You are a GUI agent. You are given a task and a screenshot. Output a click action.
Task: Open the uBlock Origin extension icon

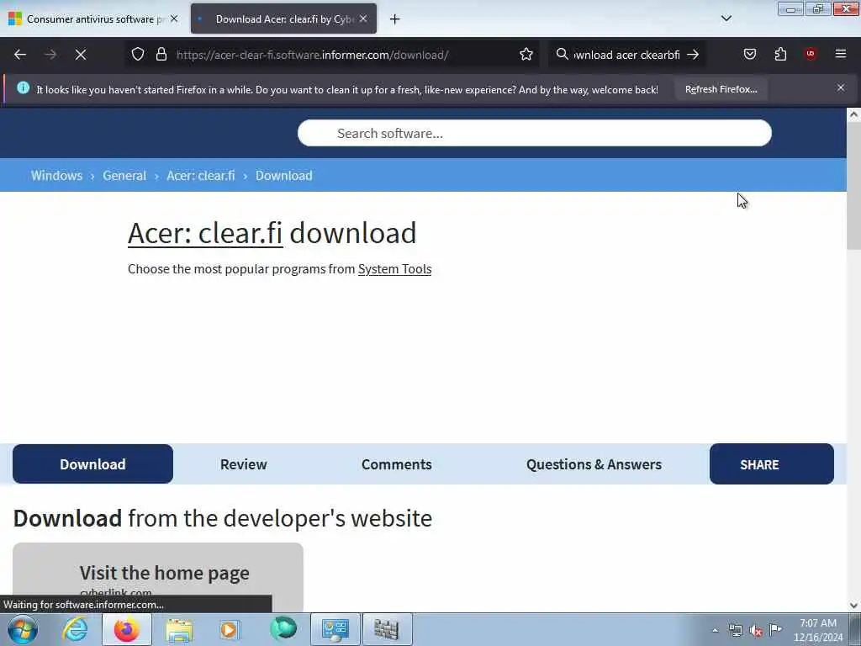(x=810, y=54)
